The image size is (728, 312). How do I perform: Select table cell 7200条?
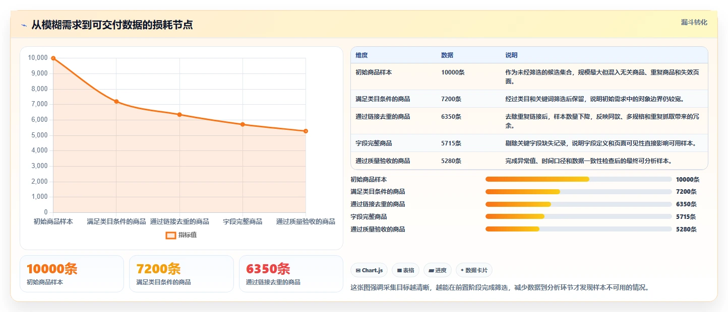[x=451, y=99]
